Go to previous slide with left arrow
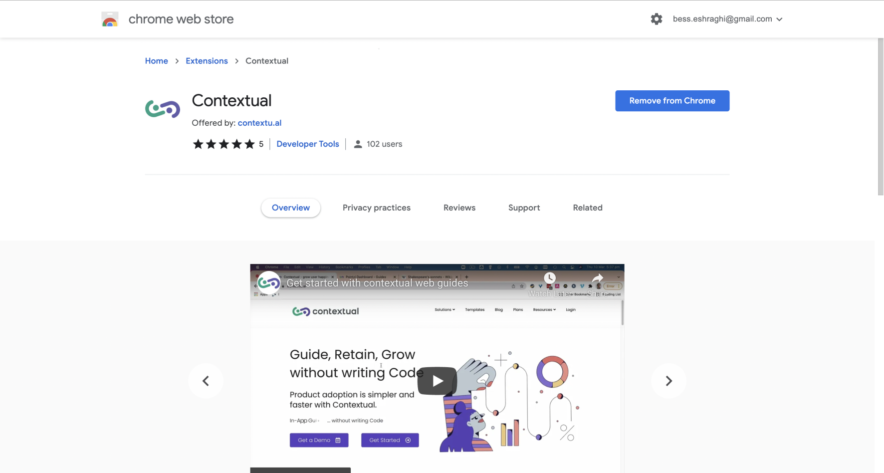Image resolution: width=884 pixels, height=473 pixels. [206, 381]
